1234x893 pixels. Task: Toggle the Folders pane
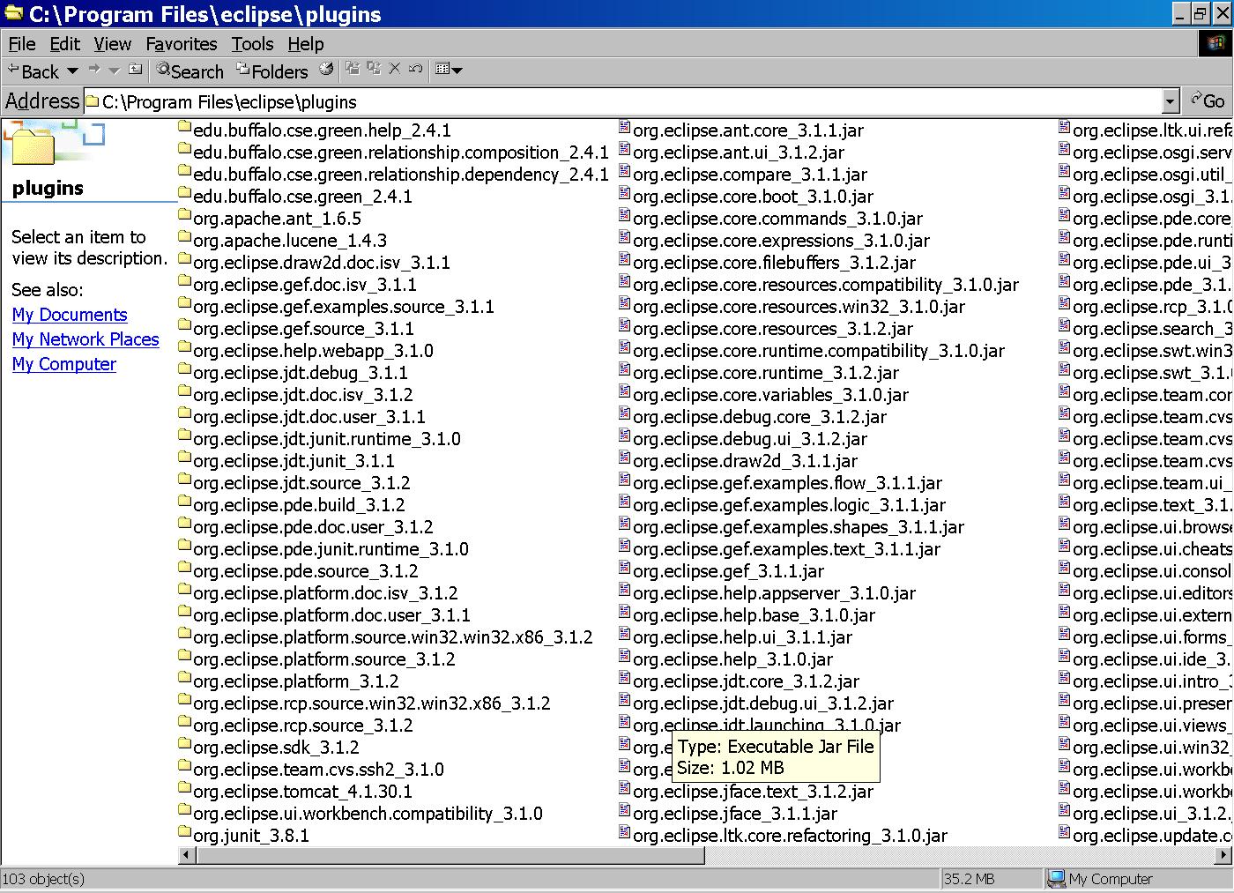(x=271, y=71)
